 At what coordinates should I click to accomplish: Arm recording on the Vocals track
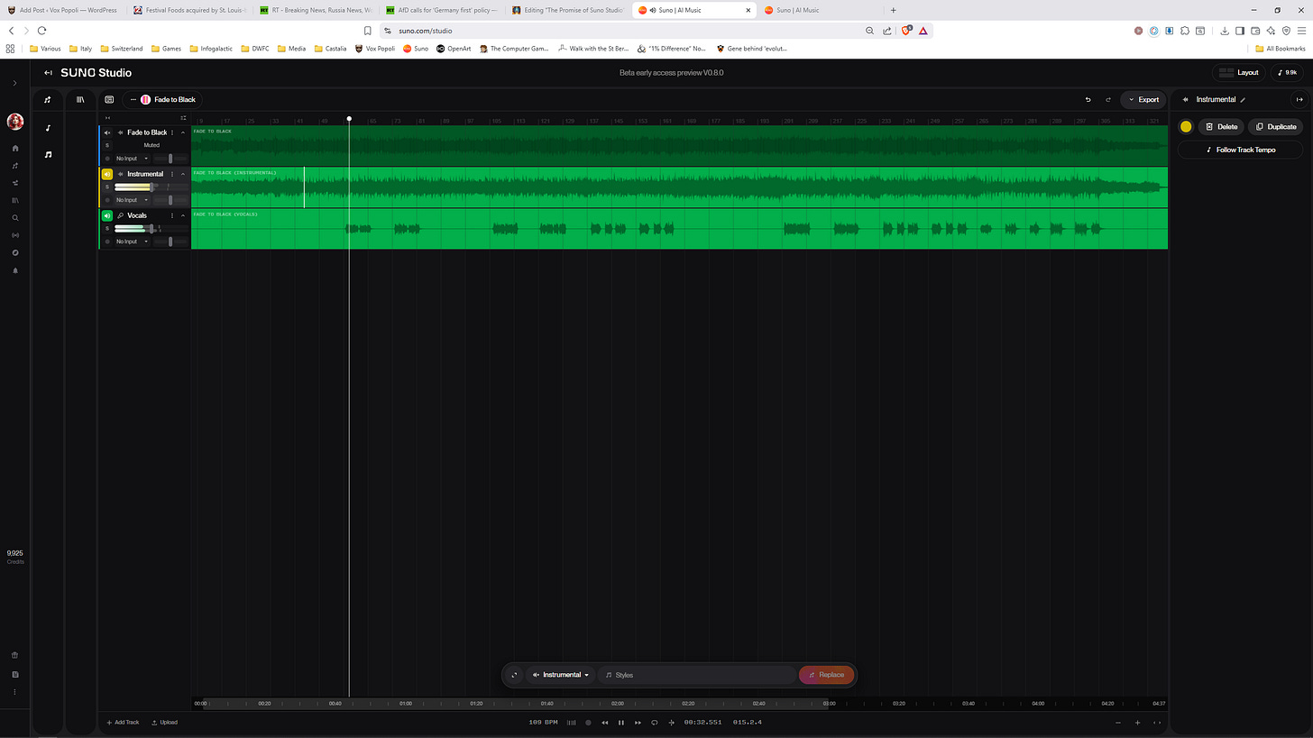(x=107, y=241)
